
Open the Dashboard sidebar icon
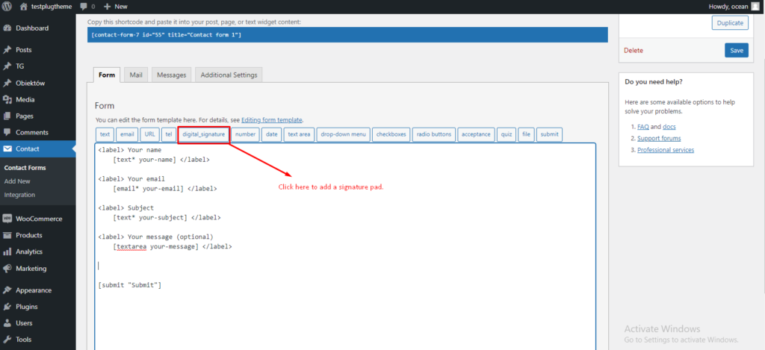point(7,28)
